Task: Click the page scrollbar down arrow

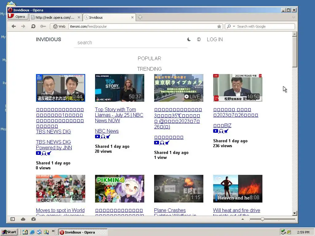Action: click(294, 213)
